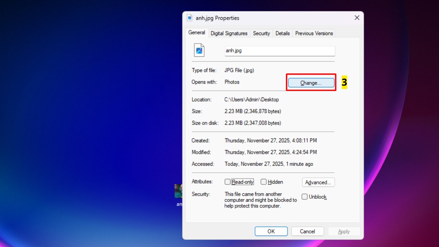Viewport: 439px width, 247px height.
Task: Open the Security tab
Action: pos(261,33)
